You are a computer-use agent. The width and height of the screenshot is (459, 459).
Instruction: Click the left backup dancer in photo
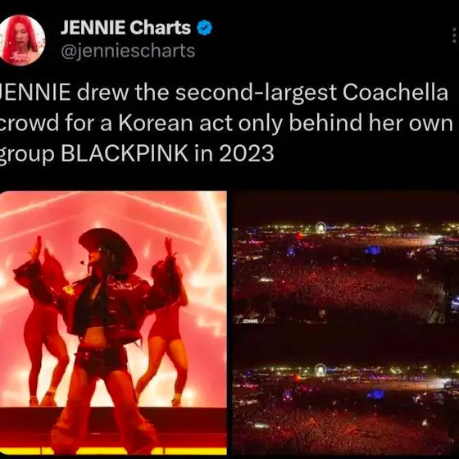pyautogui.click(x=44, y=322)
